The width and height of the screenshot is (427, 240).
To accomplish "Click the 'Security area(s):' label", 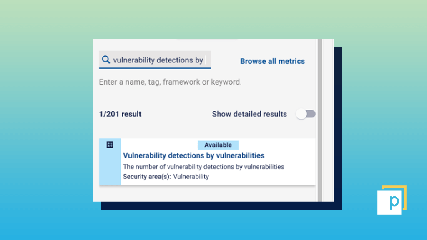I will click(147, 177).
